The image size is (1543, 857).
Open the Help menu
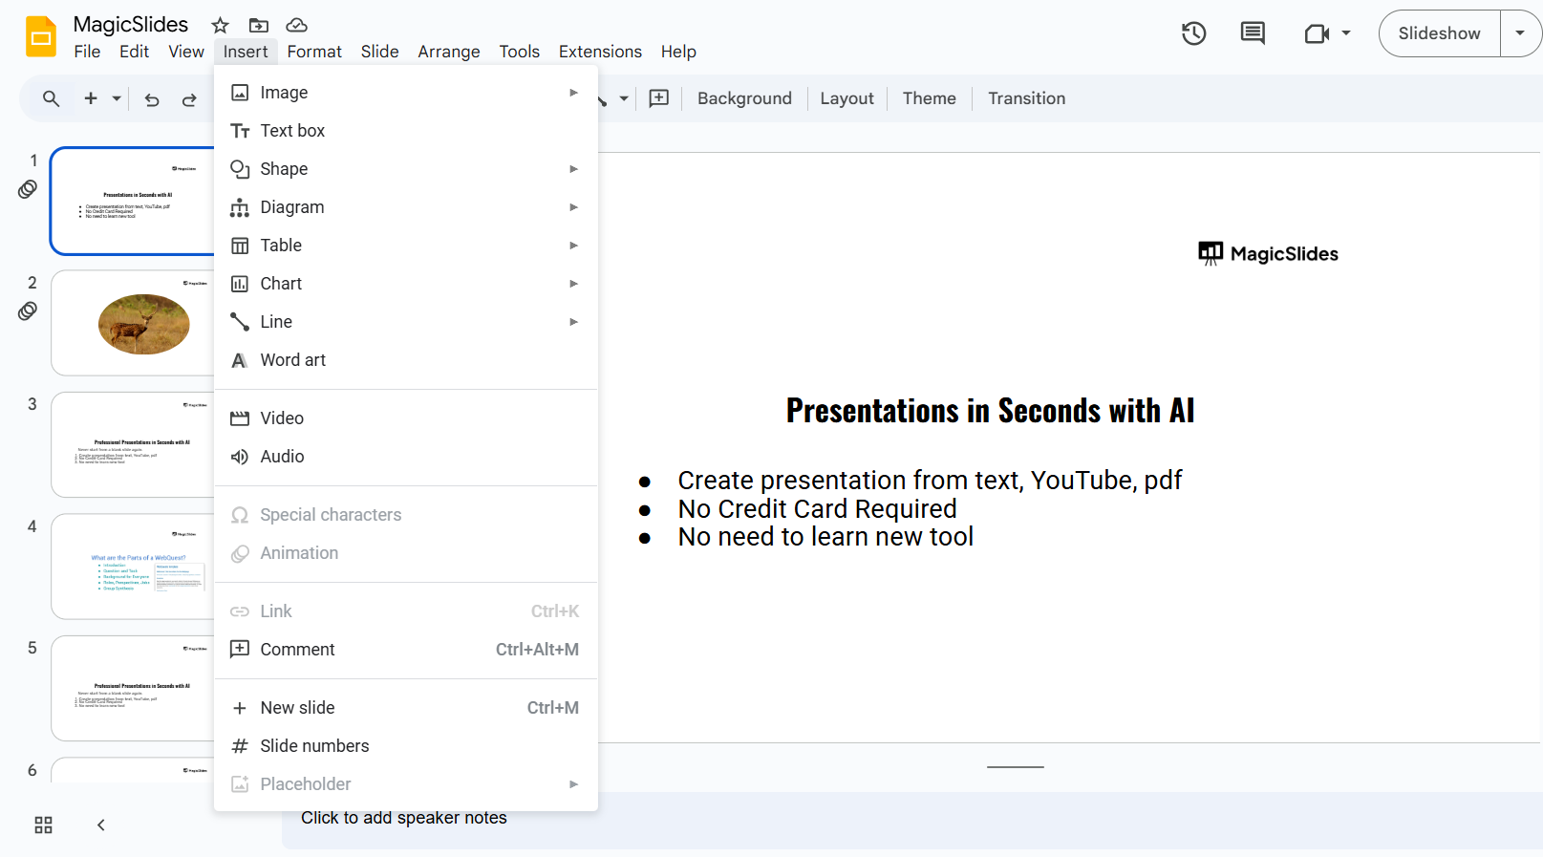coord(678,52)
